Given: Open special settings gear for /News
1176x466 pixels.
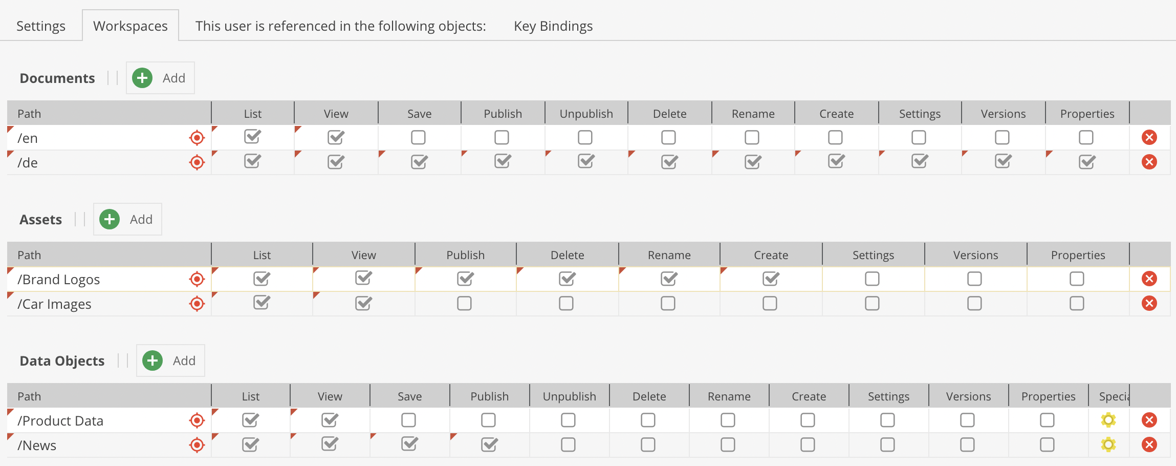Looking at the screenshot, I should pyautogui.click(x=1108, y=445).
